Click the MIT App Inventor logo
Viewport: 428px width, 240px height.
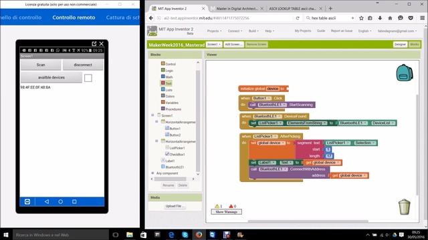click(x=152, y=31)
